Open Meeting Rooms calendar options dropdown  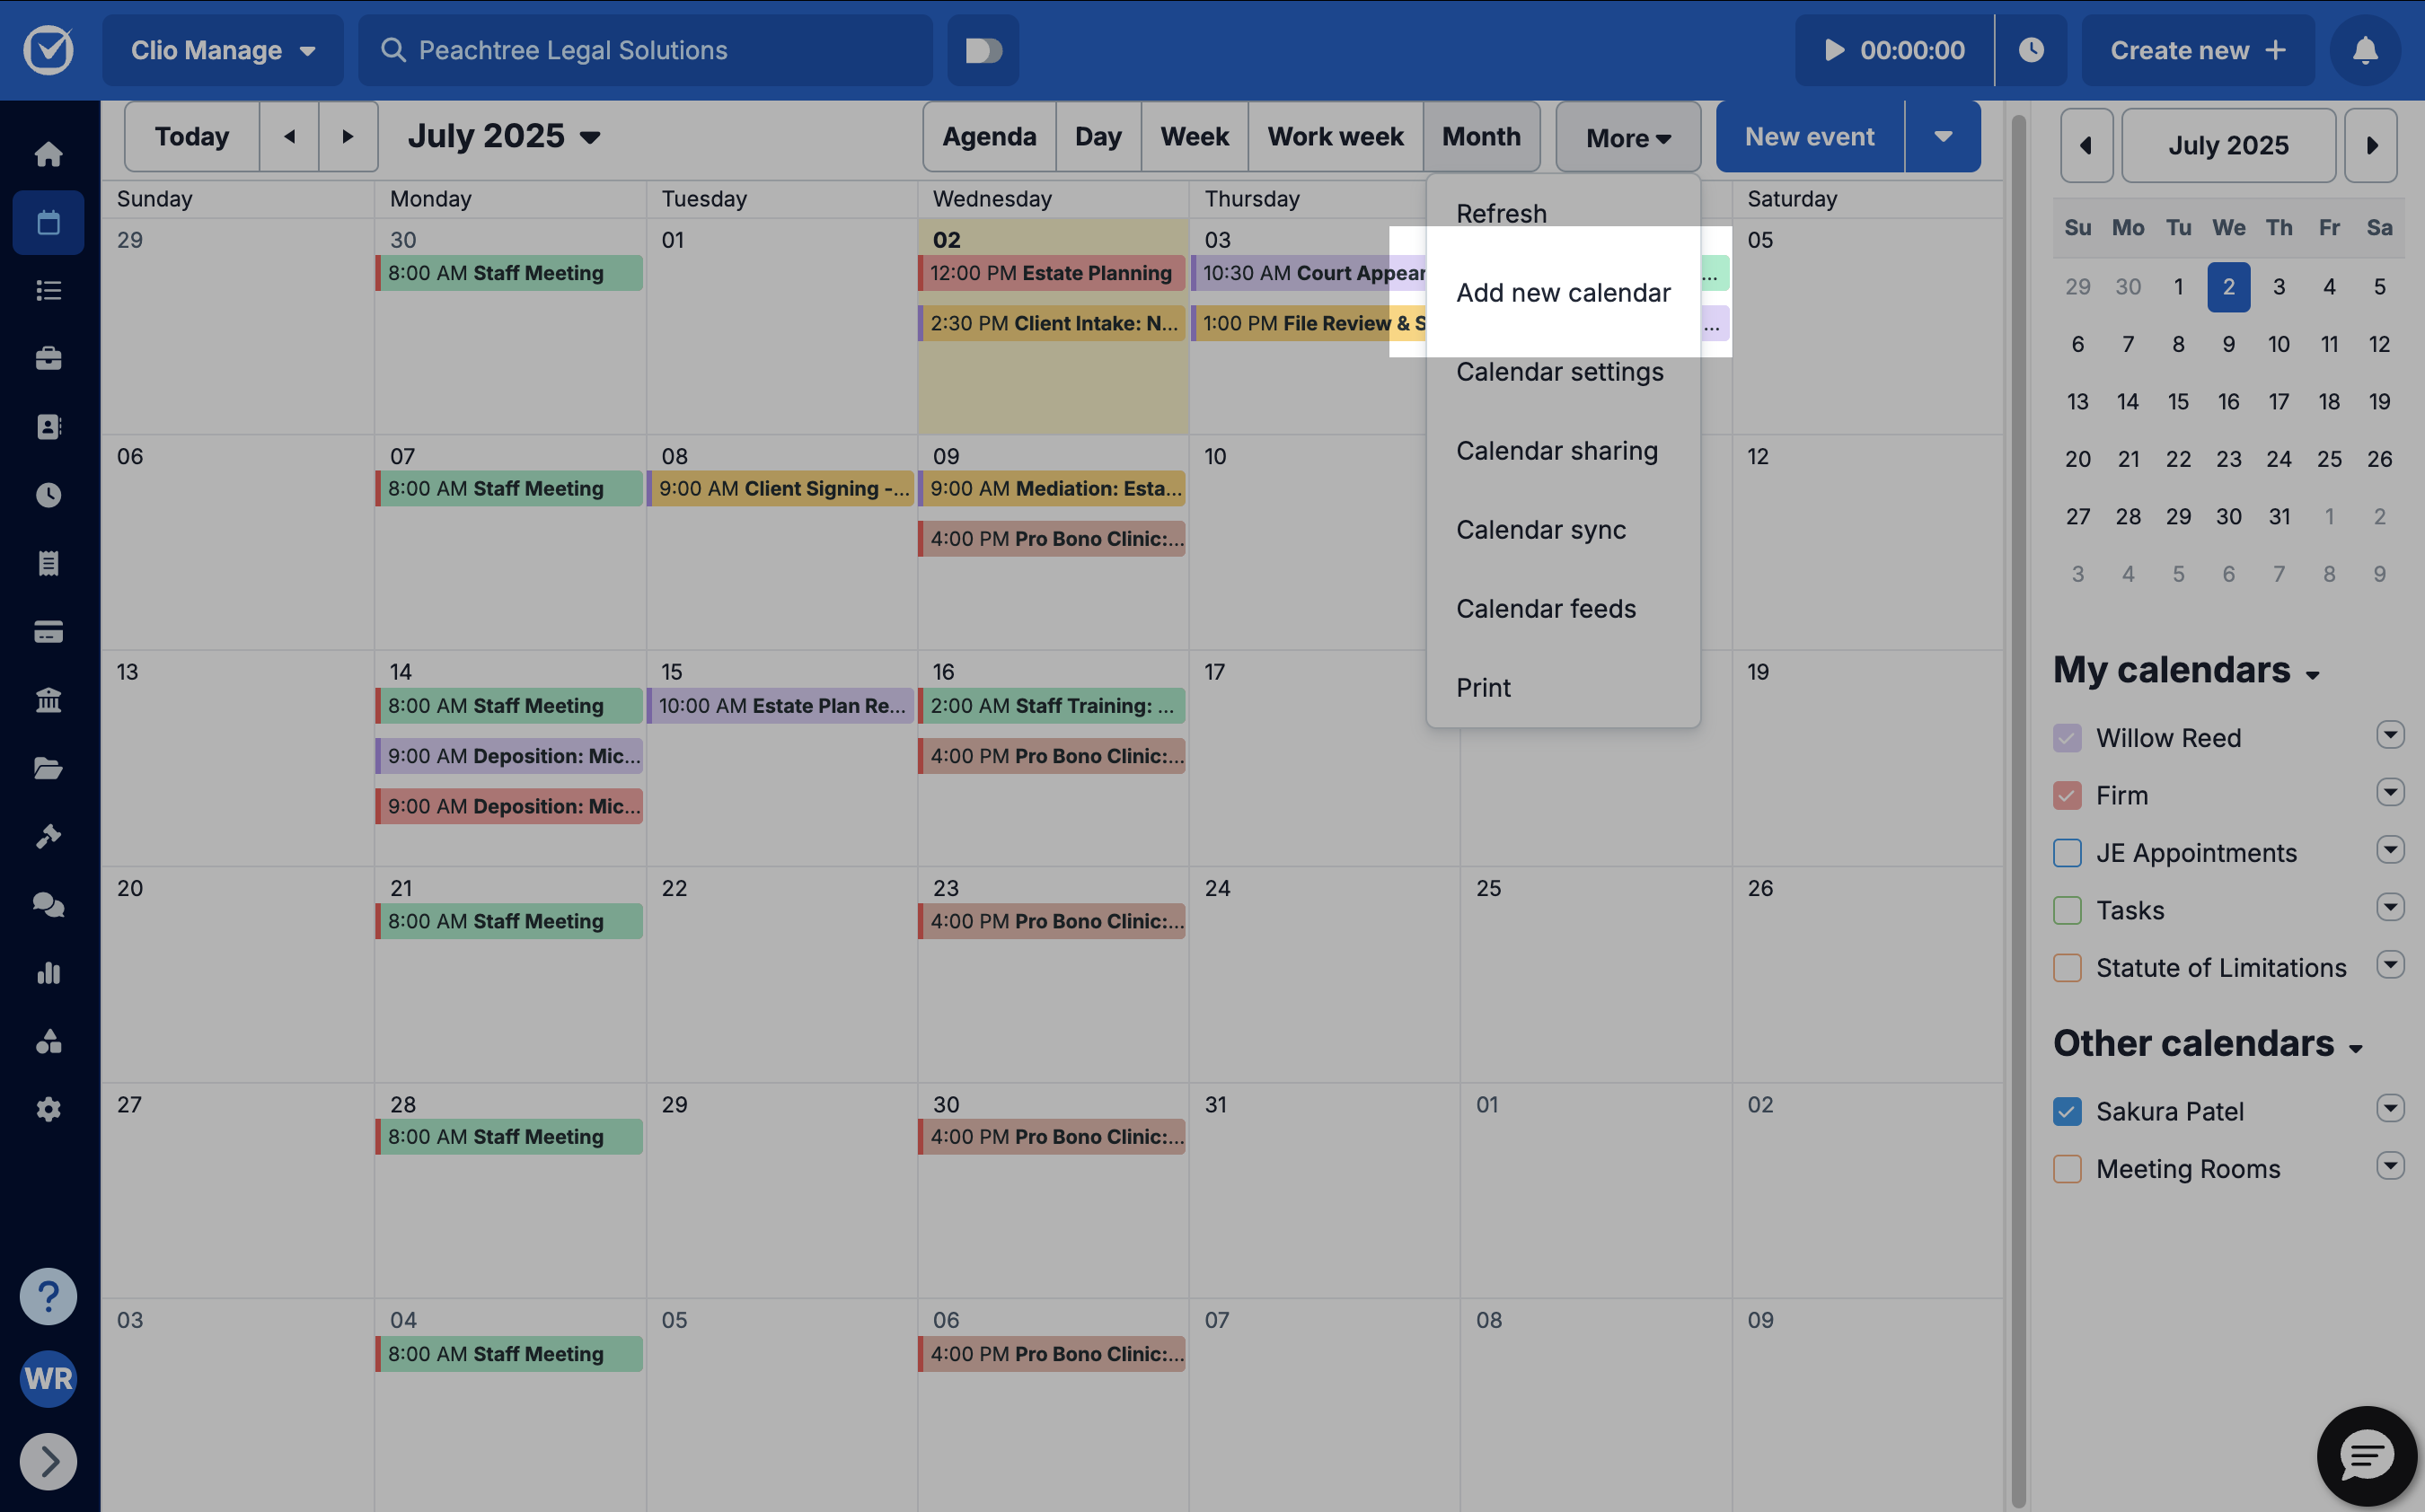click(2390, 1166)
